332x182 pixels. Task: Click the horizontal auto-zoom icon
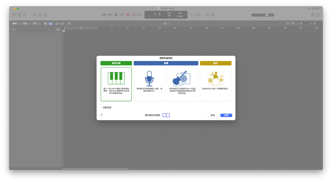[x=293, y=23]
